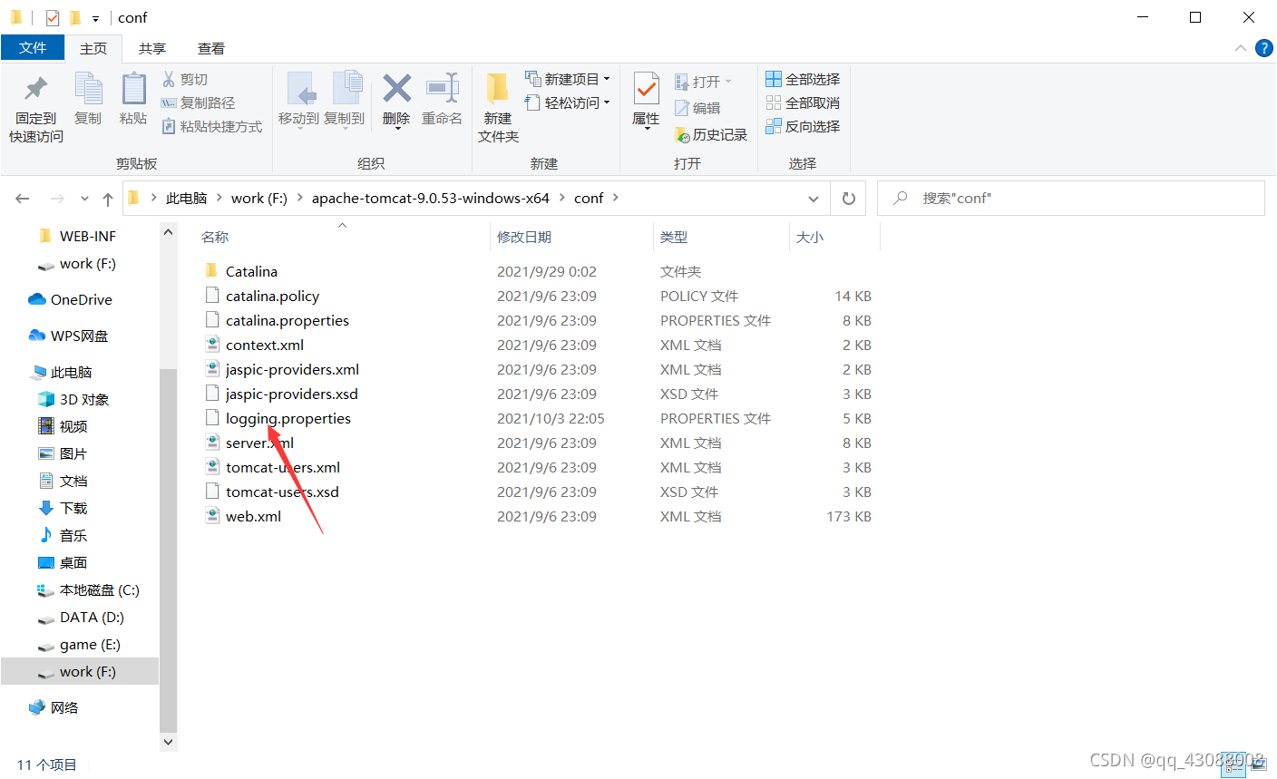The height and width of the screenshot is (779, 1277).
Task: Select catalina.policy file
Action: (x=272, y=296)
